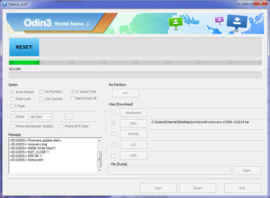The image size is (270, 198).
Task: Click the UMS file button
Action: click(133, 156)
